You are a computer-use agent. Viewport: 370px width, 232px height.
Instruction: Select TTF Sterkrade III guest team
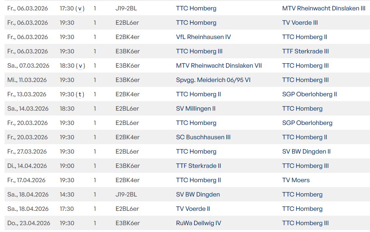coord(305,51)
